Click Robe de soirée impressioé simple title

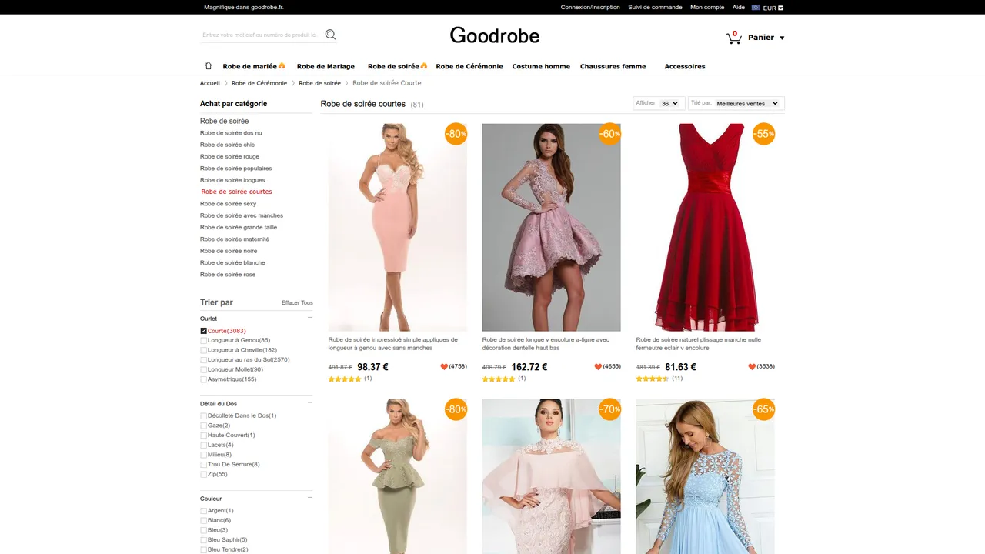393,344
